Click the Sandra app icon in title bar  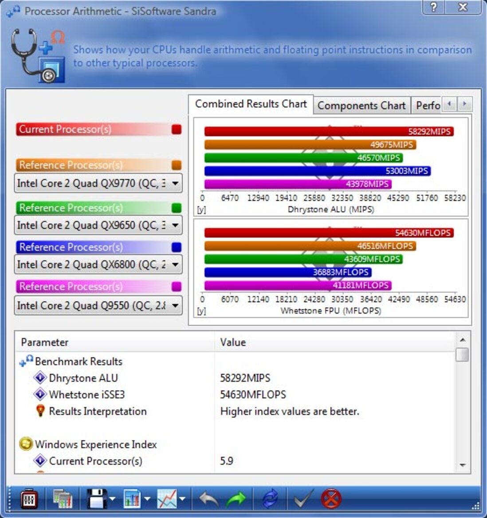coord(13,11)
